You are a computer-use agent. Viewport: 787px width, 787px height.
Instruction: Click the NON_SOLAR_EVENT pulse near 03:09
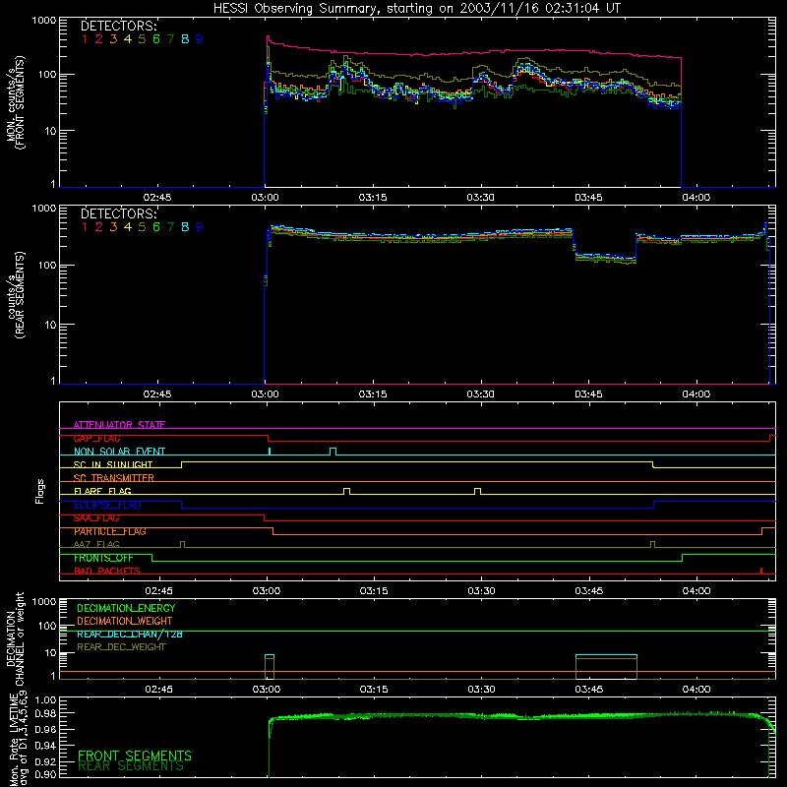(x=333, y=452)
